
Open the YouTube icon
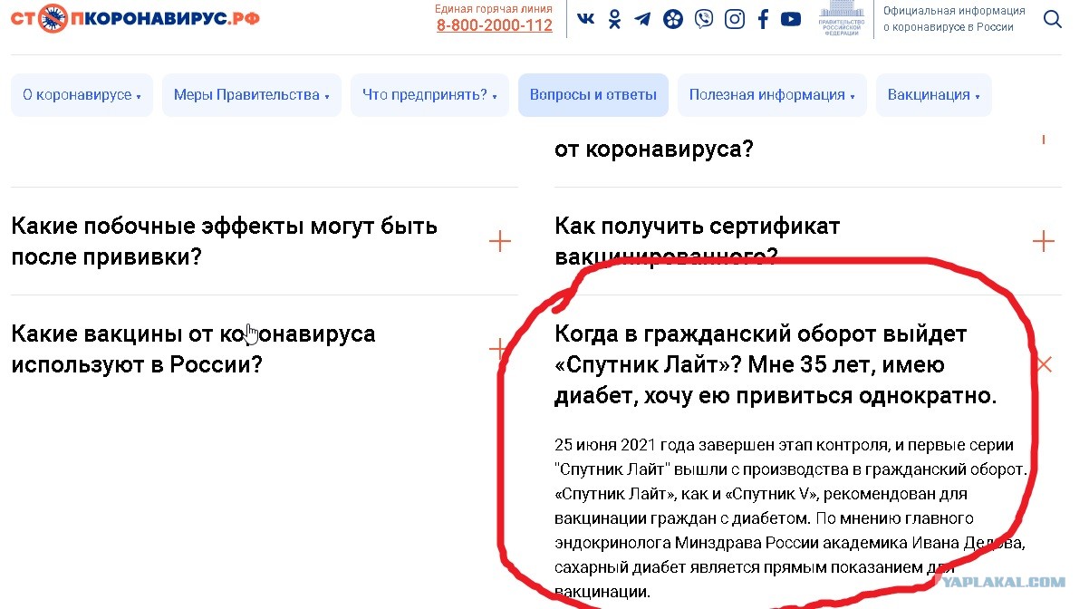pos(791,18)
